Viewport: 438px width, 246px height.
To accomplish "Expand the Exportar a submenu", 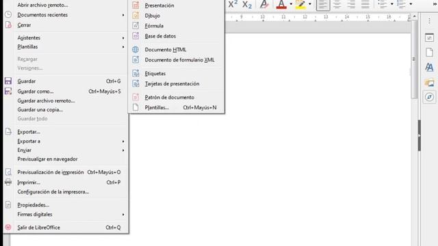I will tap(66, 141).
